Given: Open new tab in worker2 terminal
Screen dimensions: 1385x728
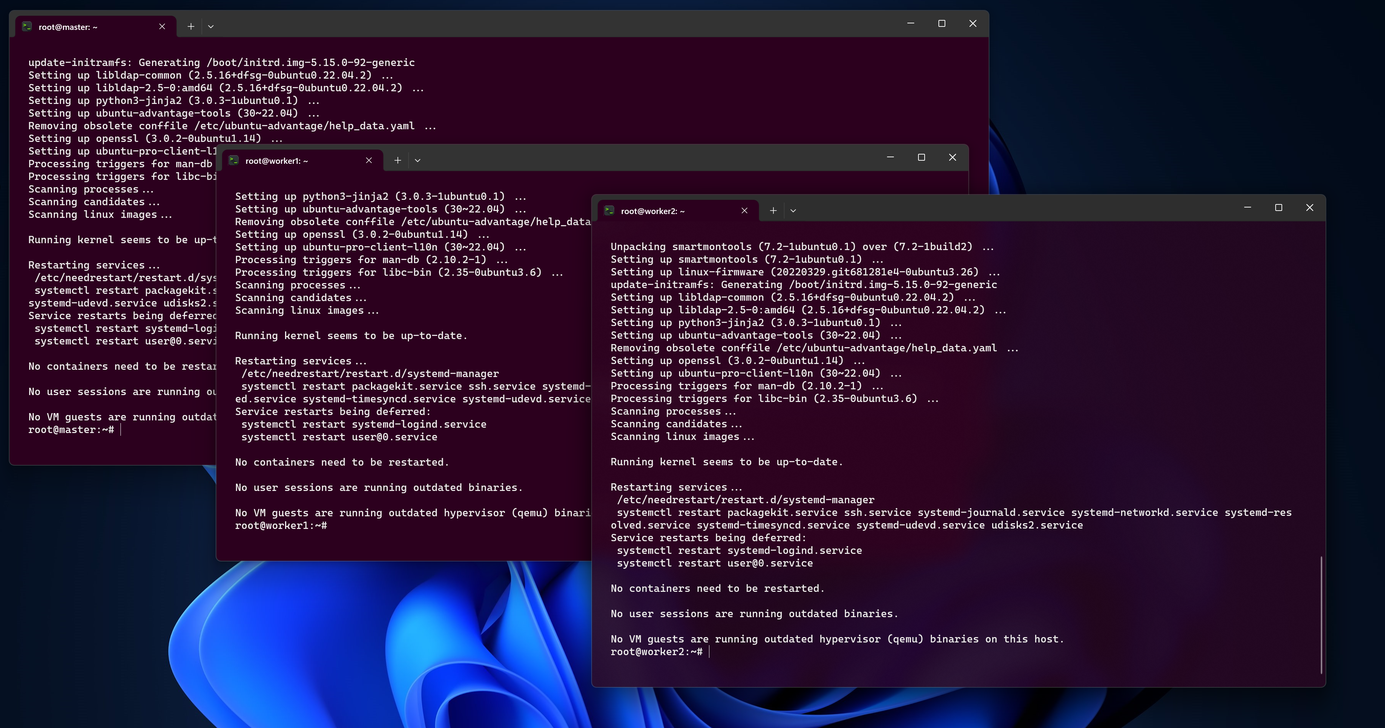Looking at the screenshot, I should click(x=773, y=211).
